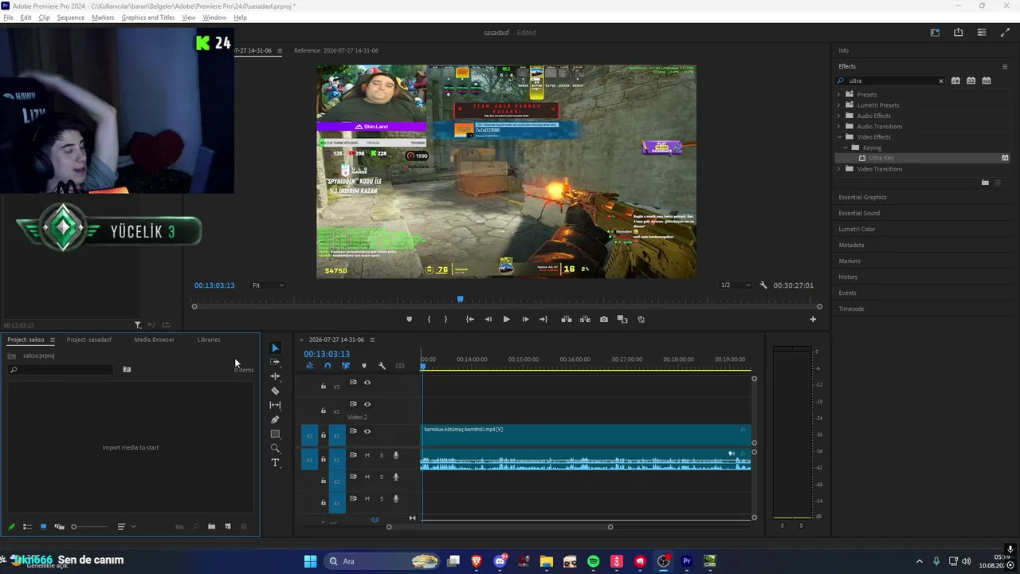The height and width of the screenshot is (574, 1020).
Task: Open Quick Export share icon
Action: (958, 33)
